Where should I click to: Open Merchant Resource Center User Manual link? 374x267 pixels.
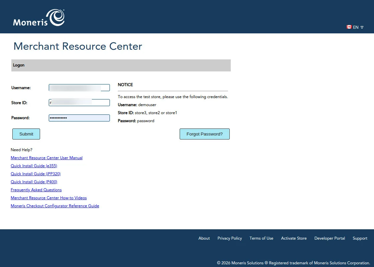[x=46, y=158]
